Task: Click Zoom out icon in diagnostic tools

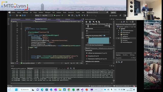Action: coord(96,22)
